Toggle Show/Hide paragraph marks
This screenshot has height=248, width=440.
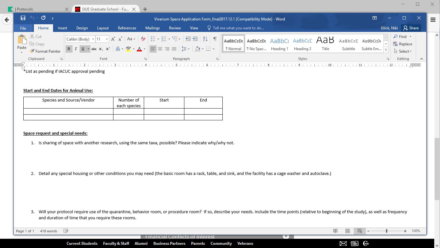click(215, 39)
